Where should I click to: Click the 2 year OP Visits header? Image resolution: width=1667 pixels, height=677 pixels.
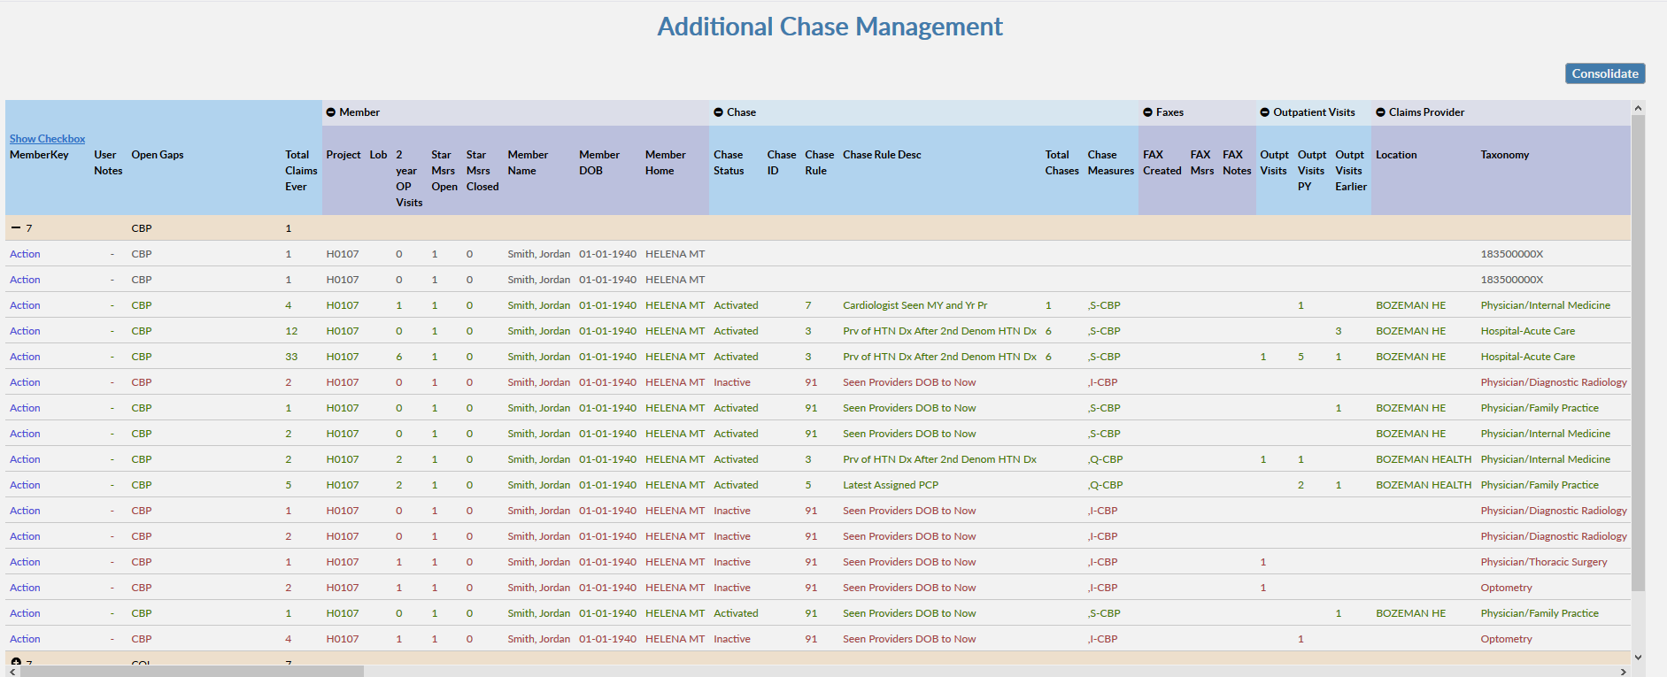click(409, 179)
